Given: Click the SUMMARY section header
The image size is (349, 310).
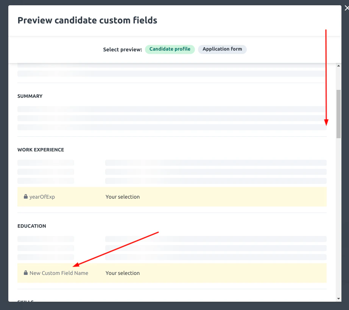Looking at the screenshot, I should (x=30, y=96).
